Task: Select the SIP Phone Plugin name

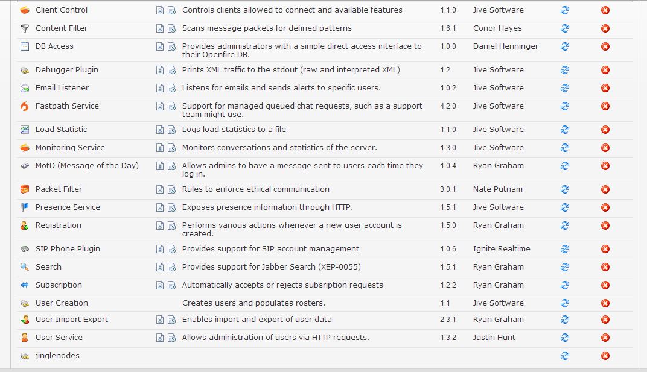Action: point(68,249)
